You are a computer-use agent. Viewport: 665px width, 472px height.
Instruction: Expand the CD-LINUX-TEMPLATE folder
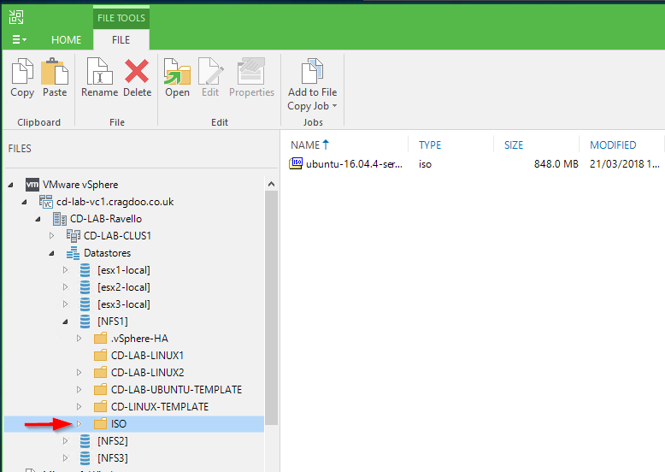coord(79,406)
